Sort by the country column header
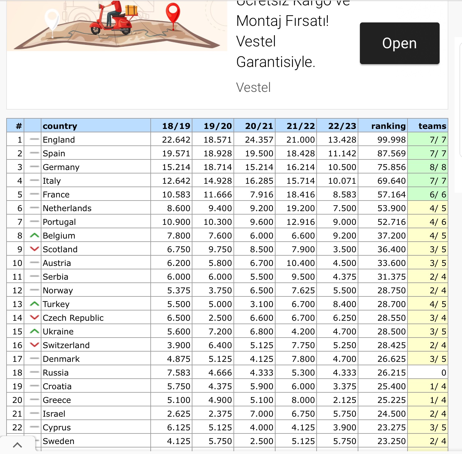 pos(60,126)
